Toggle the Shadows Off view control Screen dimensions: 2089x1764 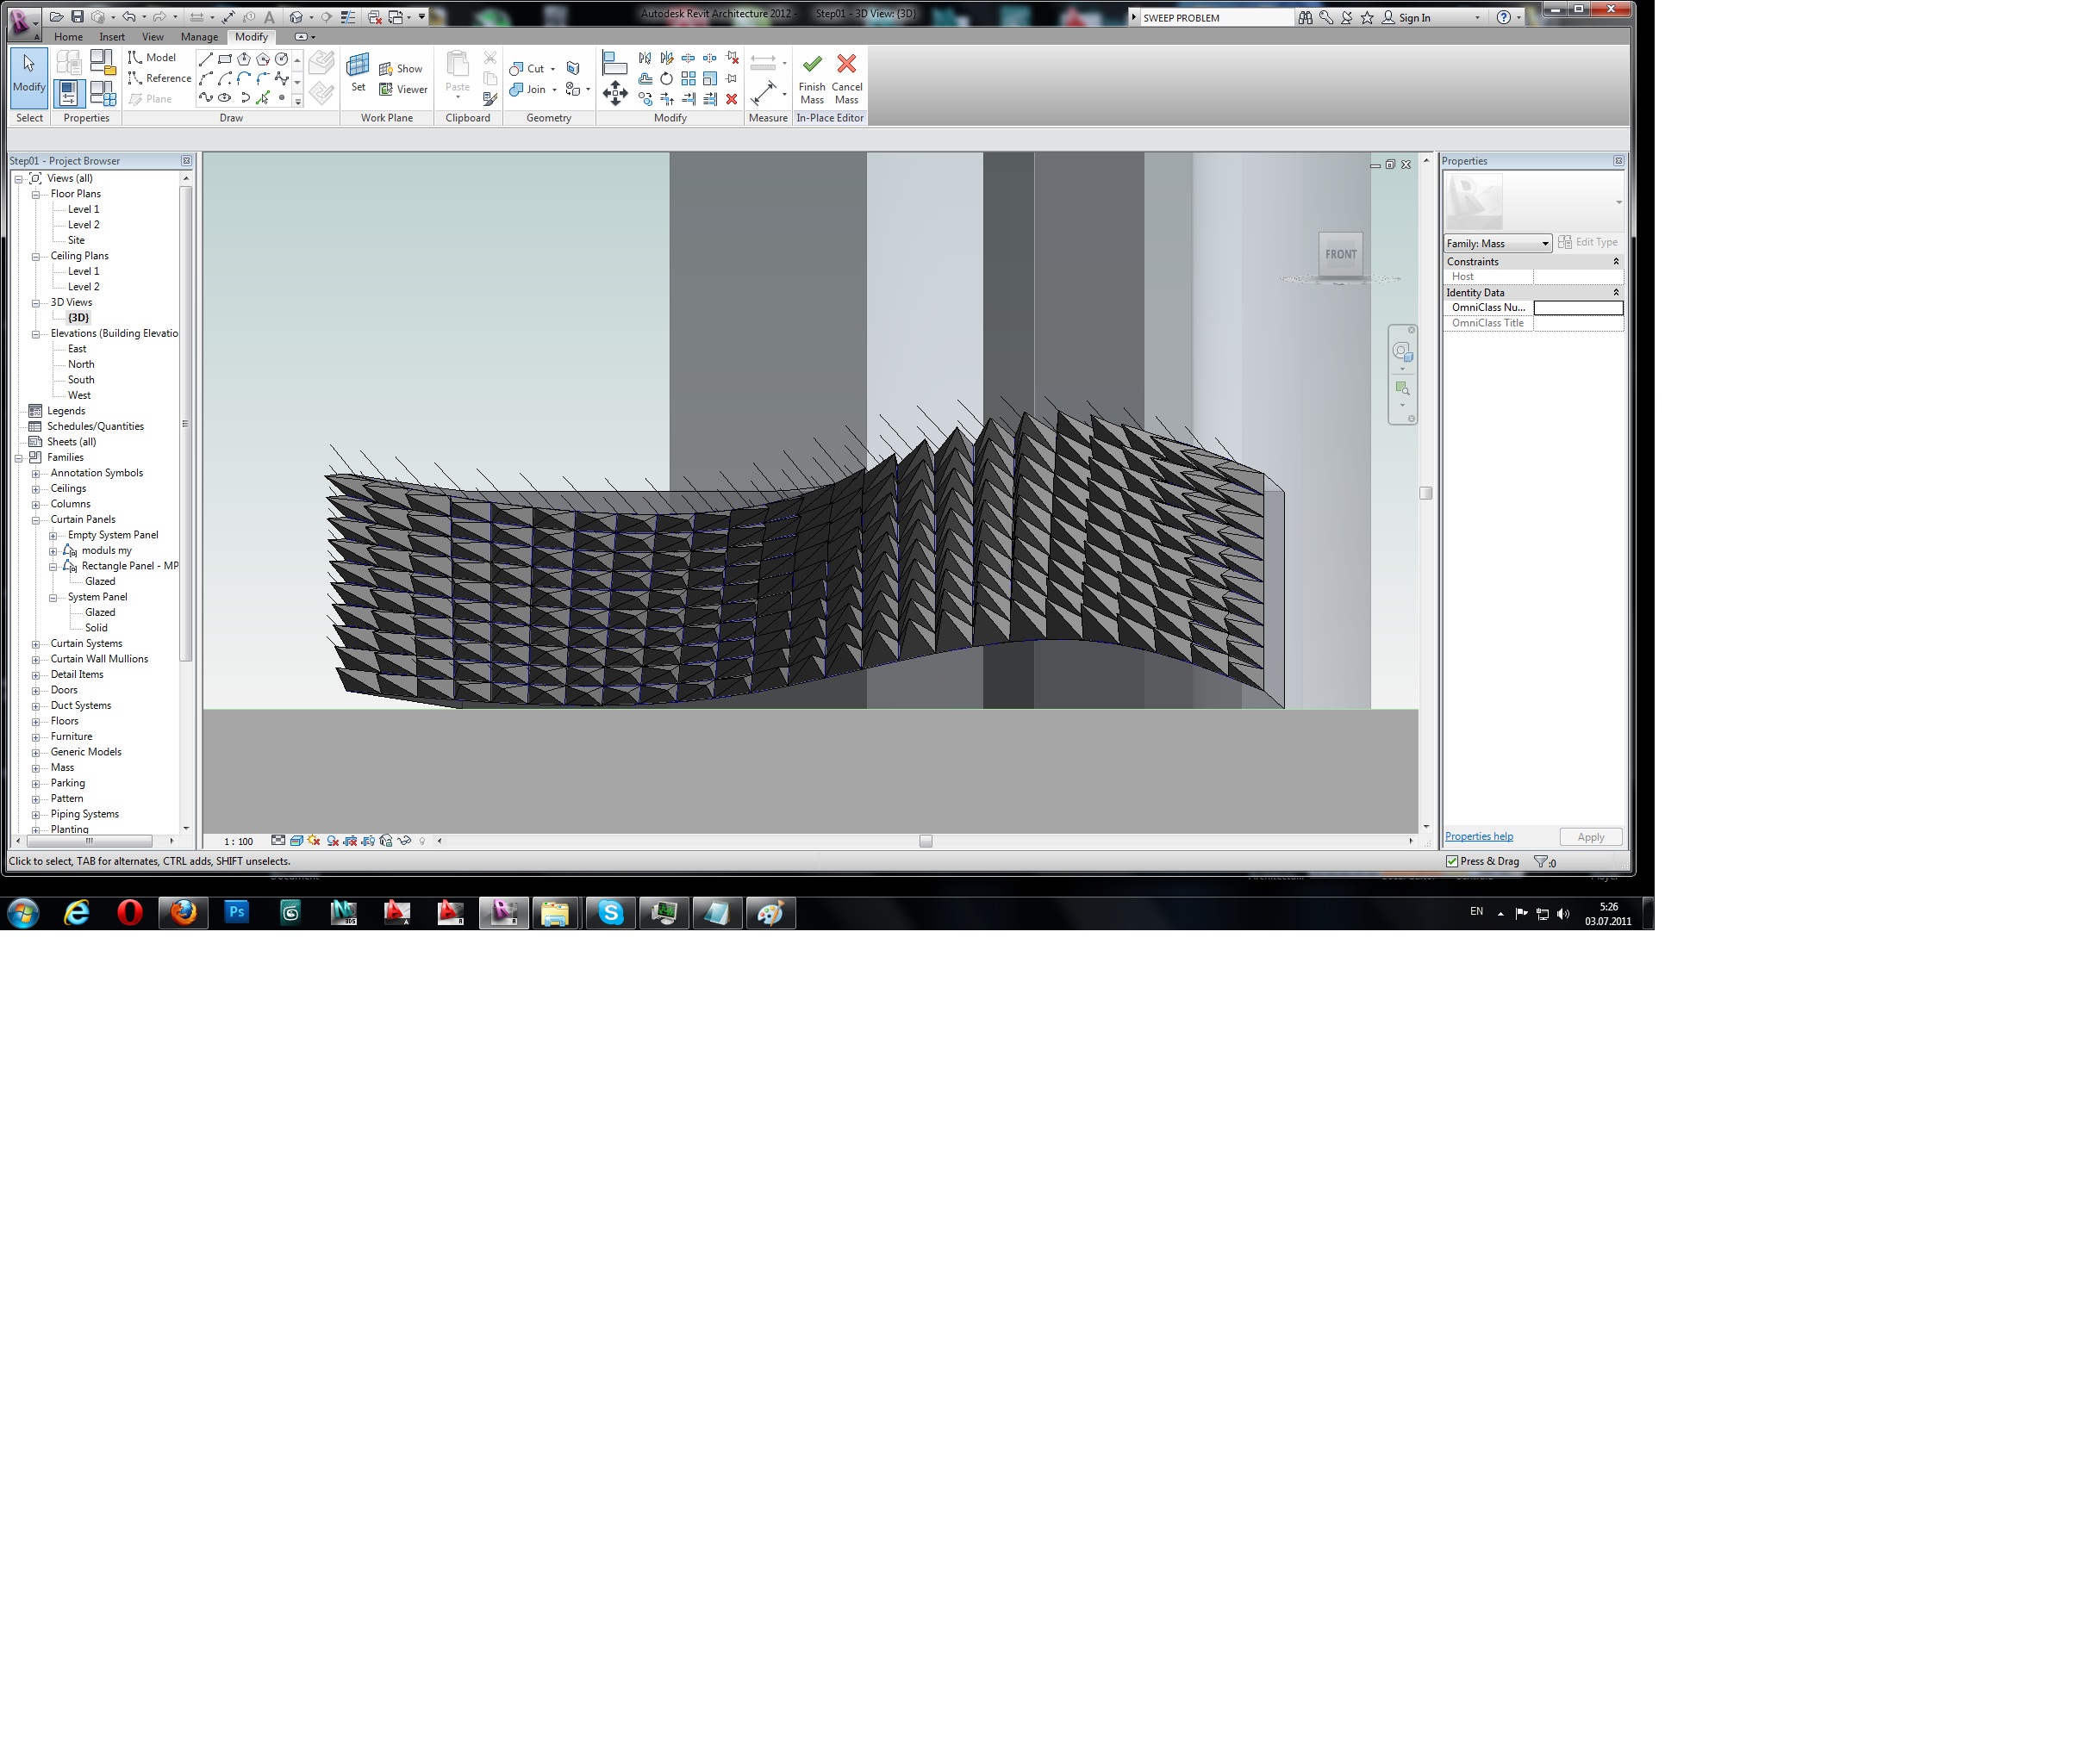[332, 841]
